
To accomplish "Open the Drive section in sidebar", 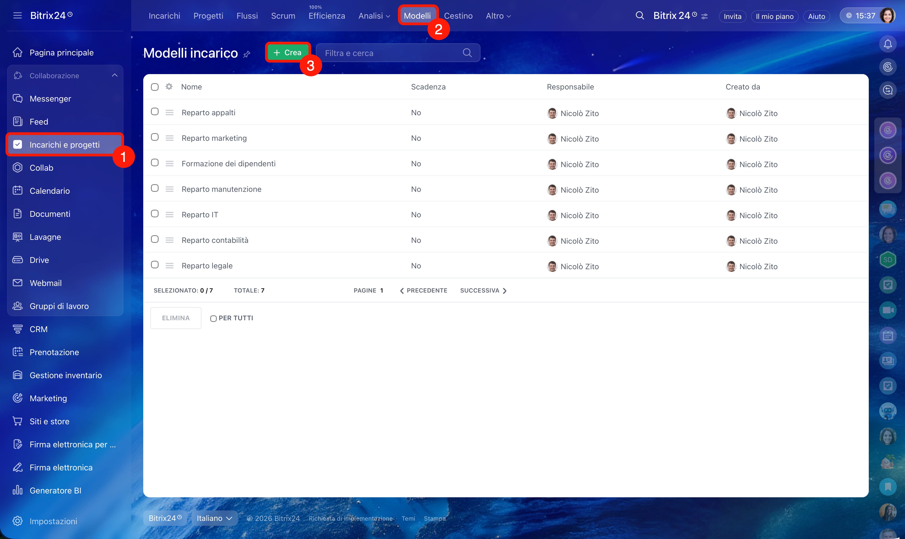I will 39,260.
